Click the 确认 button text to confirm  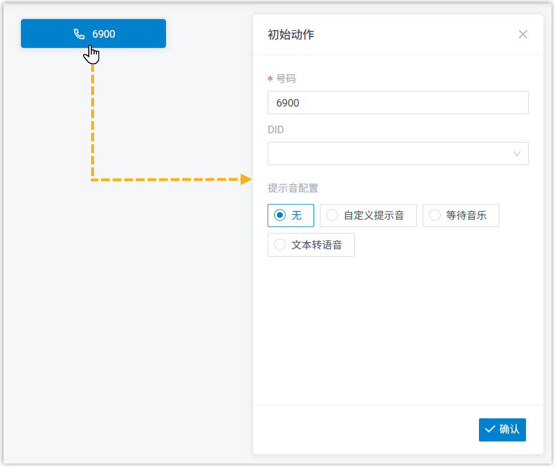pyautogui.click(x=509, y=429)
